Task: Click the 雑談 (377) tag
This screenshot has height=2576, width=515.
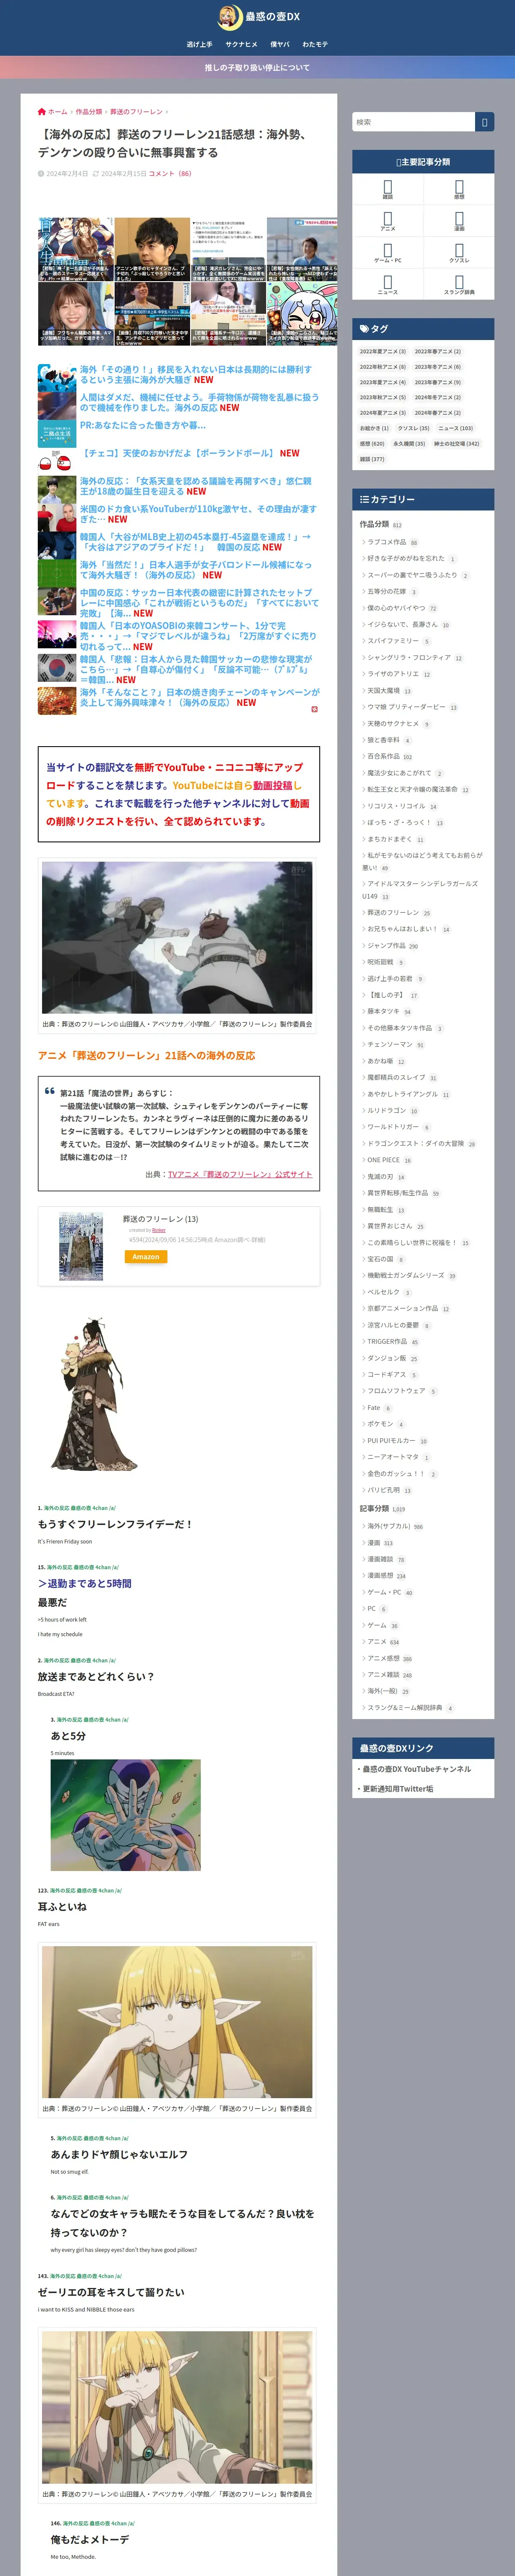Action: (372, 459)
